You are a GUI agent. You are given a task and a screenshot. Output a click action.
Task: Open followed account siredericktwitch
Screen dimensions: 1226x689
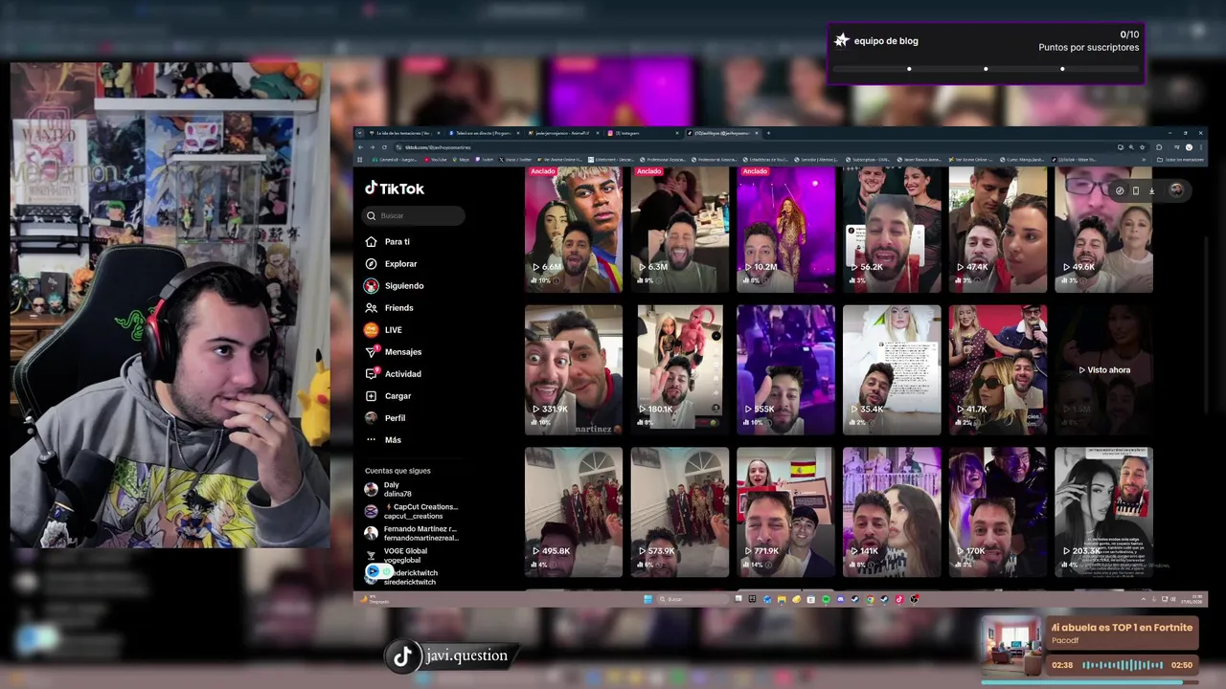coord(401,577)
